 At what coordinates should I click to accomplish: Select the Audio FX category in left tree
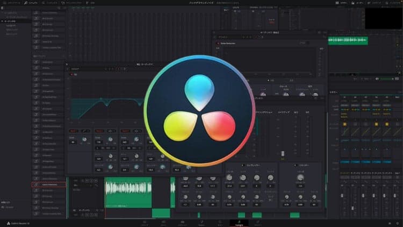(x=10, y=21)
